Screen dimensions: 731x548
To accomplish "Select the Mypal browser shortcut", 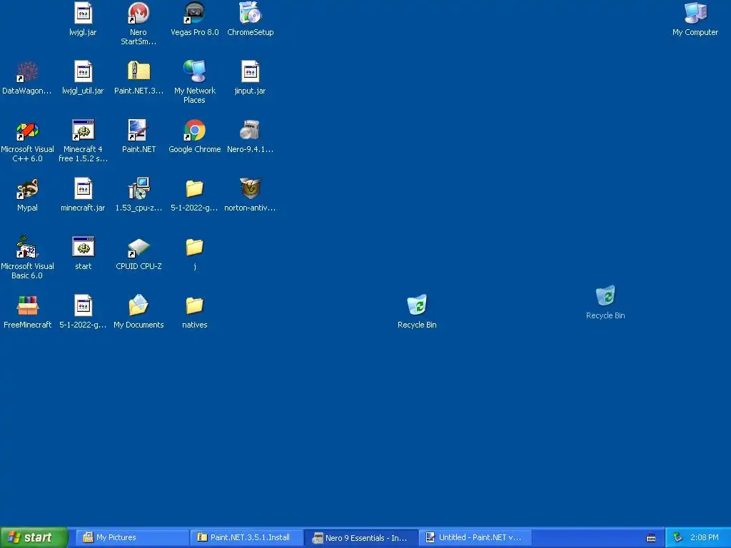I will pos(27,188).
